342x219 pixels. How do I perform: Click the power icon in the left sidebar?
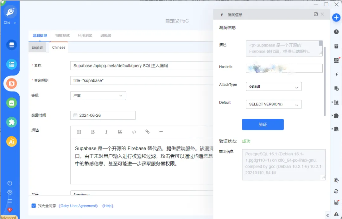[x=9, y=183]
